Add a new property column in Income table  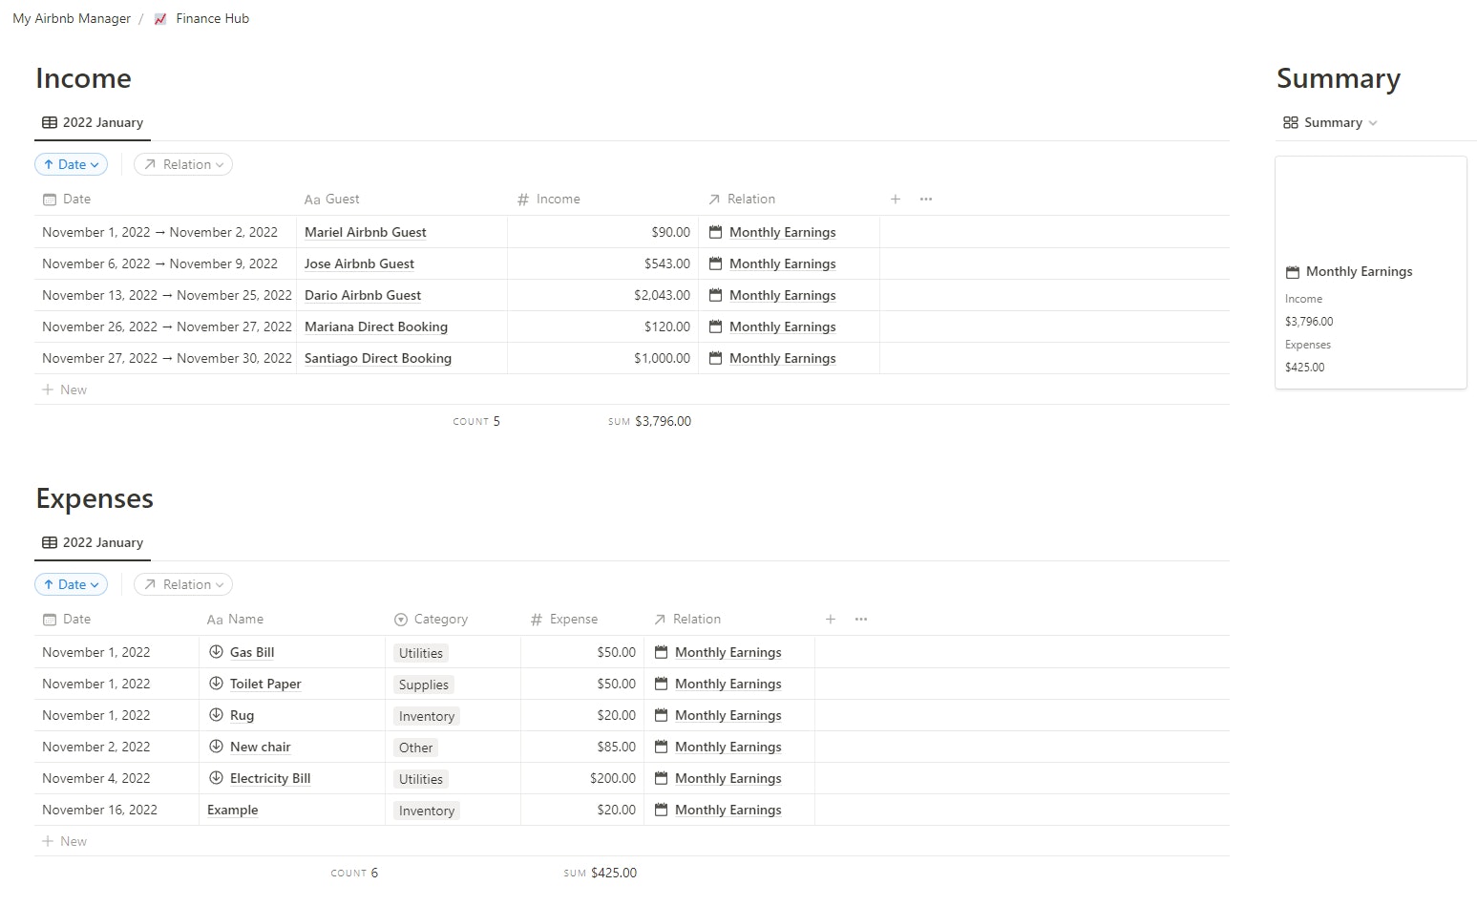coord(896,199)
